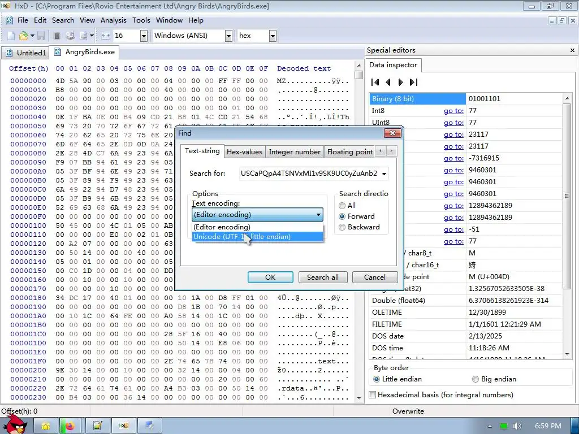The height and width of the screenshot is (434, 579).
Task: Open bytes-per-row 16 dropdown
Action: click(144, 36)
